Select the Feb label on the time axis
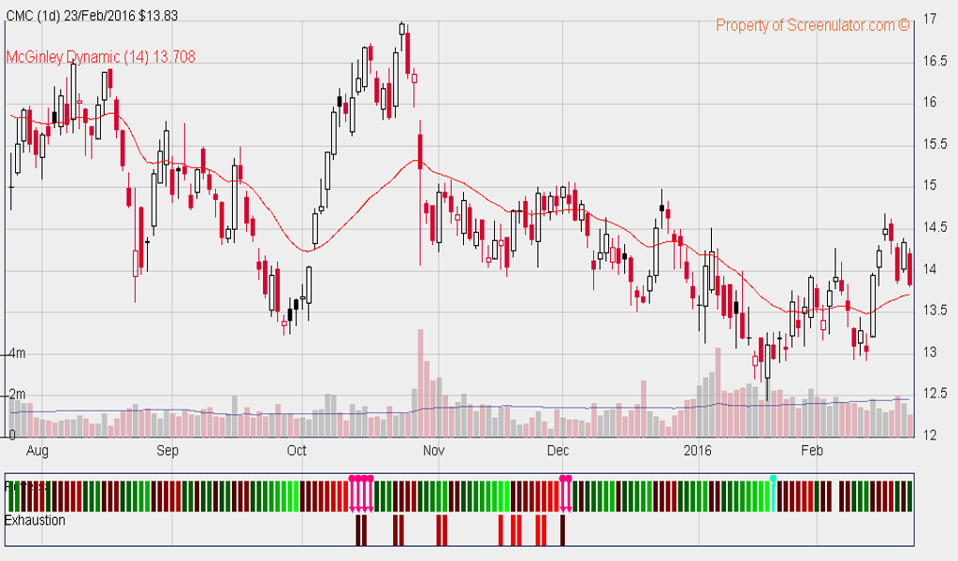This screenshot has height=561, width=958. click(812, 451)
